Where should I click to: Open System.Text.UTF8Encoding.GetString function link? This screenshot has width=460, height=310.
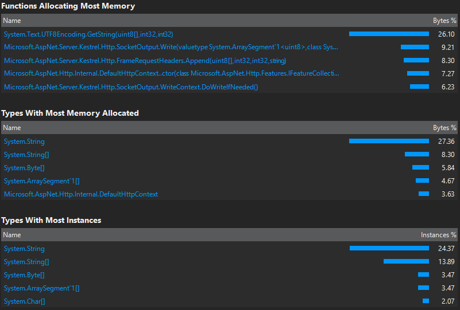88,34
